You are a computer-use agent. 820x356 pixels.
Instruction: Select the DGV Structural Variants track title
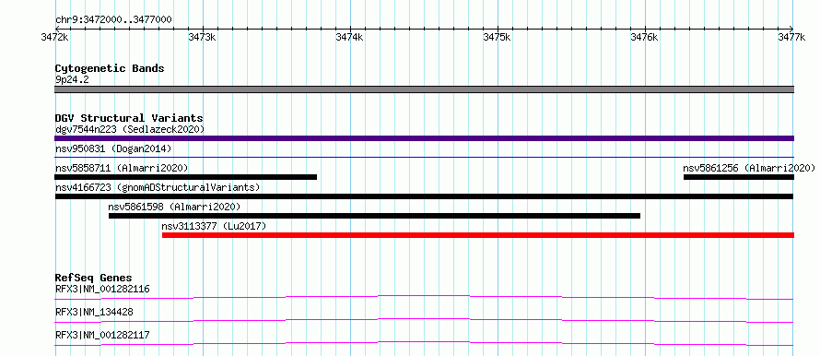pyautogui.click(x=129, y=118)
